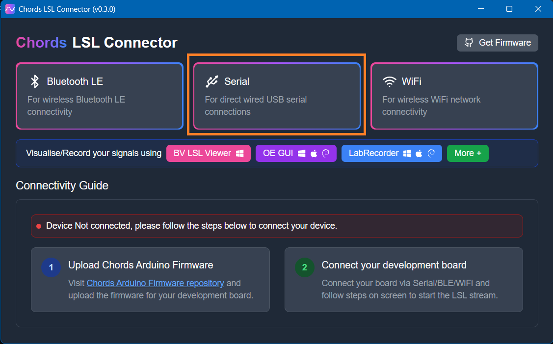Click the step 2 number badge
553x344 pixels.
coord(305,267)
